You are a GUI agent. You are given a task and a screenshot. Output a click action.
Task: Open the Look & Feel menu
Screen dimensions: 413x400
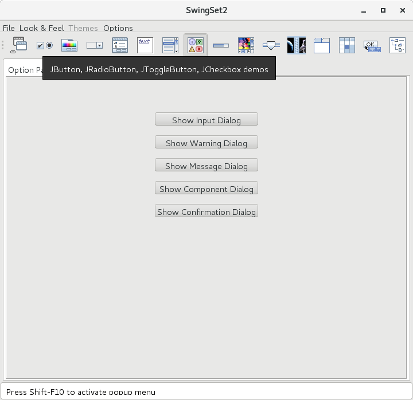point(41,28)
